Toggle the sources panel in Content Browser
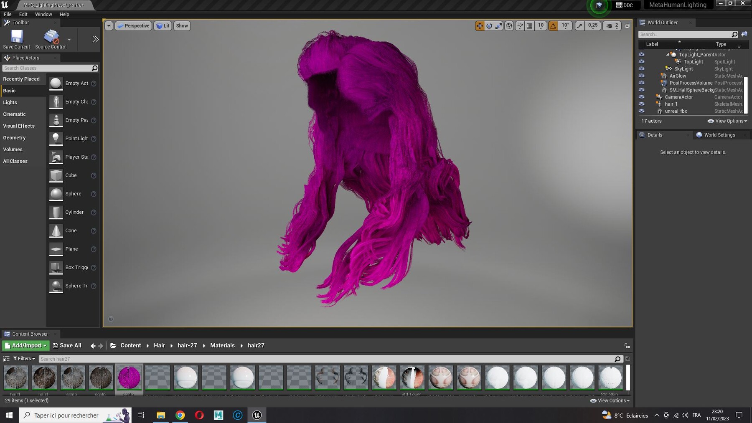752x423 pixels. click(x=6, y=359)
